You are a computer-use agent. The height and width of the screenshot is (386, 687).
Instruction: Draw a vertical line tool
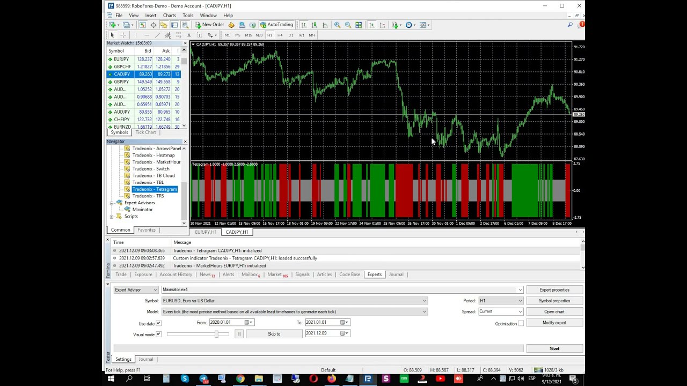(x=136, y=35)
